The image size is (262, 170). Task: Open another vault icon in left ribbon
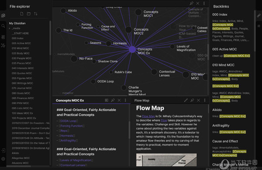click(x=3, y=150)
